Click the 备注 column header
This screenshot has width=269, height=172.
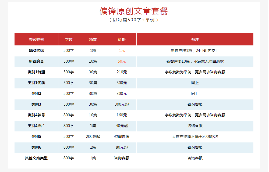coord(195,39)
